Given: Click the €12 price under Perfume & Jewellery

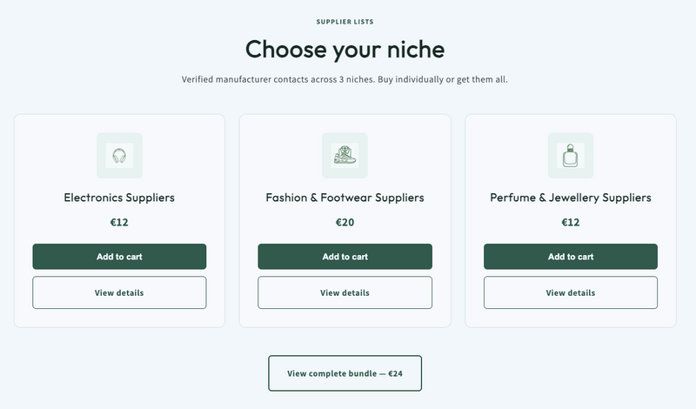Looking at the screenshot, I should (571, 222).
